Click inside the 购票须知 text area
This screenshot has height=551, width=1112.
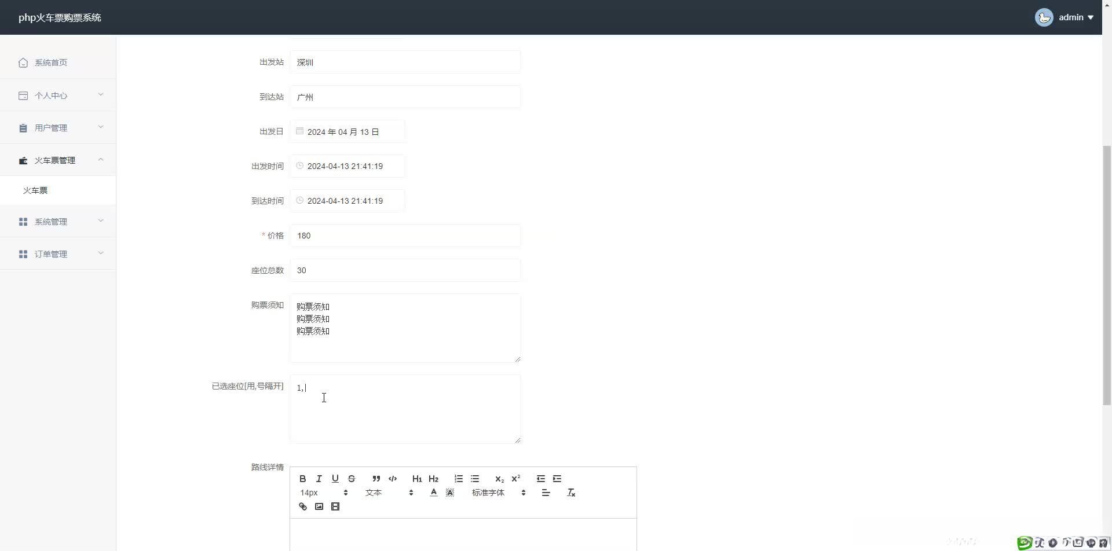click(x=405, y=328)
